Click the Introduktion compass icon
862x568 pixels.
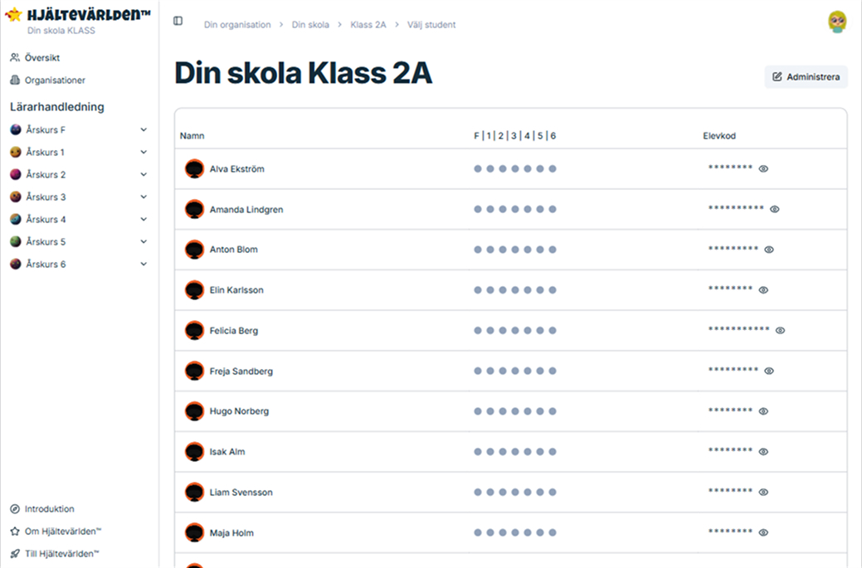tap(13, 508)
